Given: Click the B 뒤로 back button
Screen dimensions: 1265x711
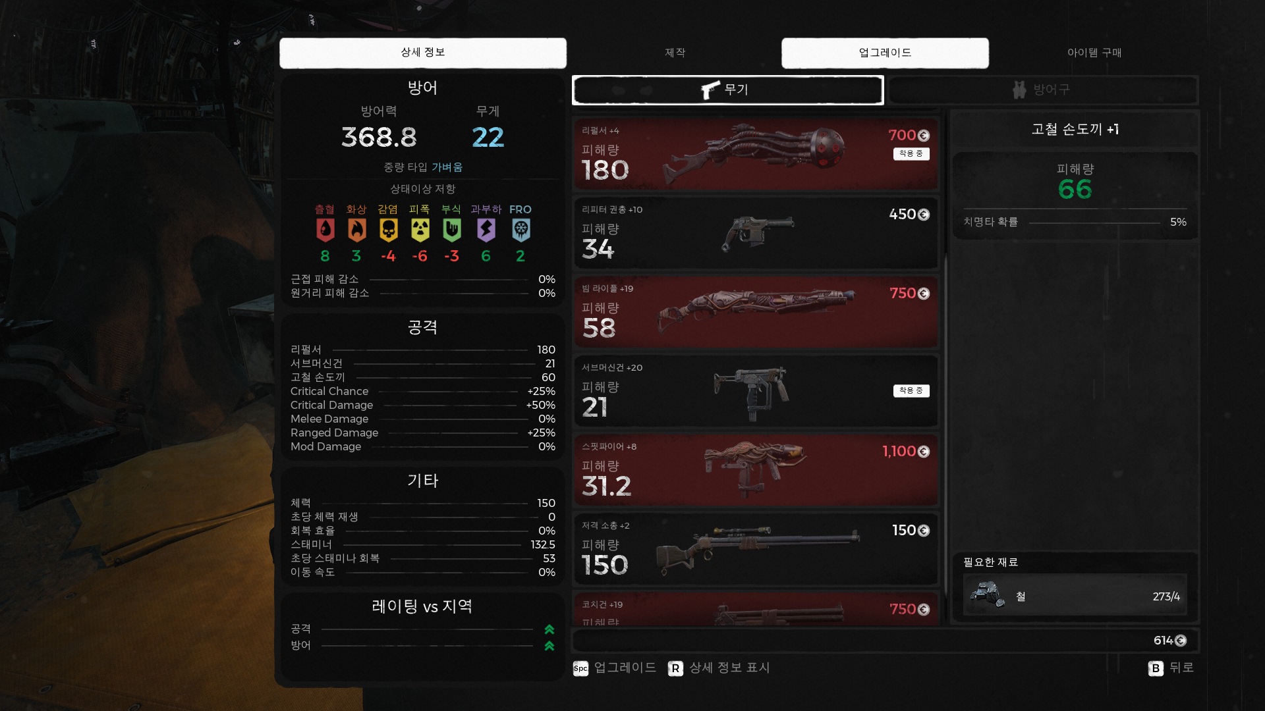Looking at the screenshot, I should 1171,668.
